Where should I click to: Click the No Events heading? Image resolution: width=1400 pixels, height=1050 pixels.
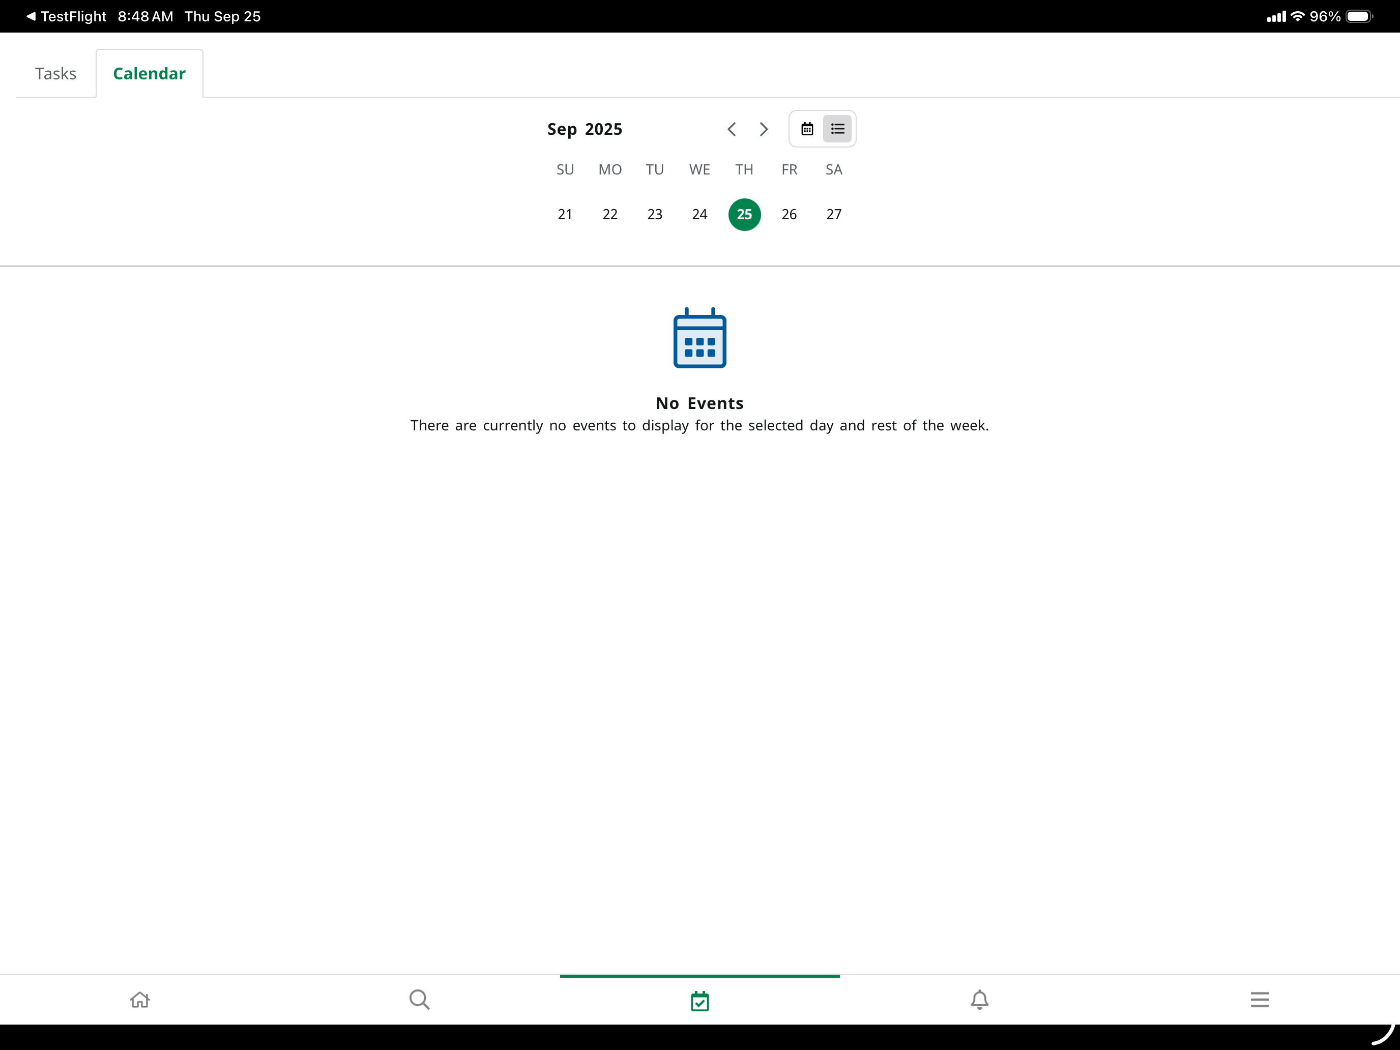coord(700,403)
